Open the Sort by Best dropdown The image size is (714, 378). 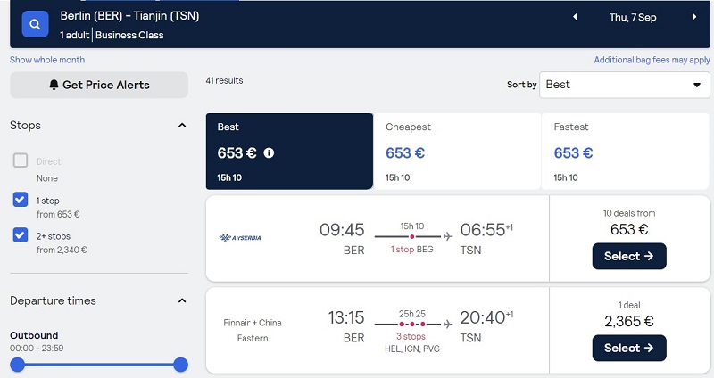tap(624, 85)
